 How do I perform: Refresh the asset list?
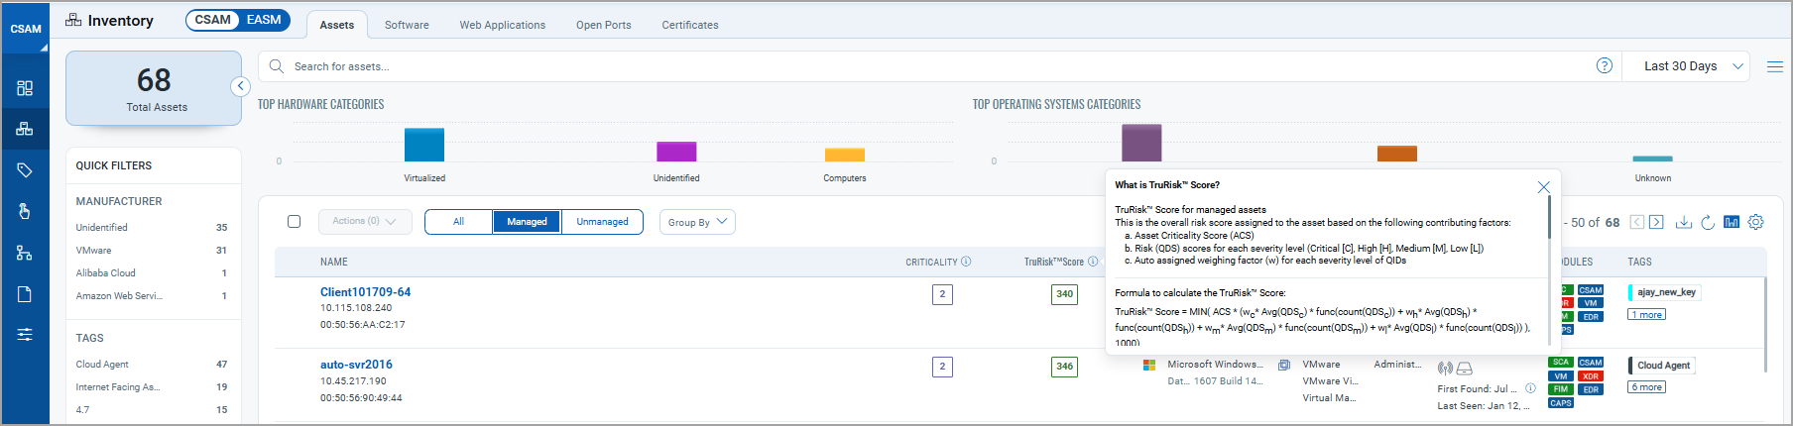(x=1708, y=222)
